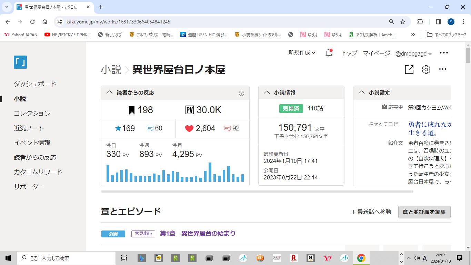Open novel settings gear icon
Image resolution: width=471 pixels, height=265 pixels.
click(x=426, y=69)
